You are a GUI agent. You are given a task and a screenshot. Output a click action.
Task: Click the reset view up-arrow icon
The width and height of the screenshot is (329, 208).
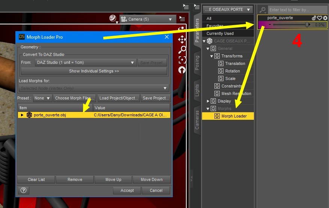coord(182,70)
